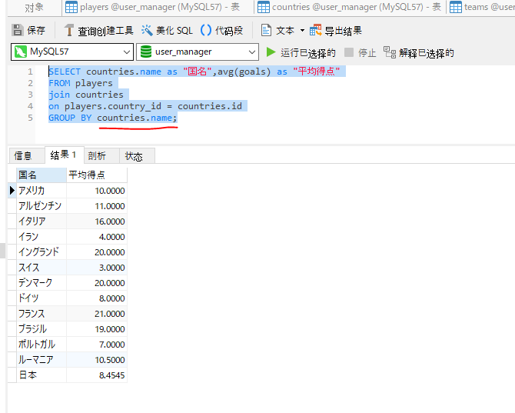This screenshot has height=413, width=515.
Task: Click the 保存 save icon
Action: tap(18, 30)
